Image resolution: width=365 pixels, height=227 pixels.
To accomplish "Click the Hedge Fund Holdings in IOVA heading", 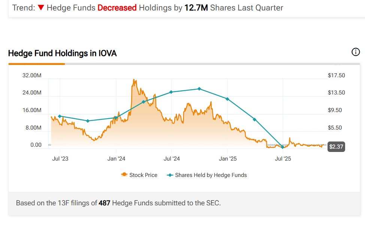I will 62,53.
